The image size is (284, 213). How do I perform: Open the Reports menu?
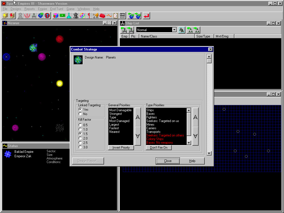click(29, 9)
